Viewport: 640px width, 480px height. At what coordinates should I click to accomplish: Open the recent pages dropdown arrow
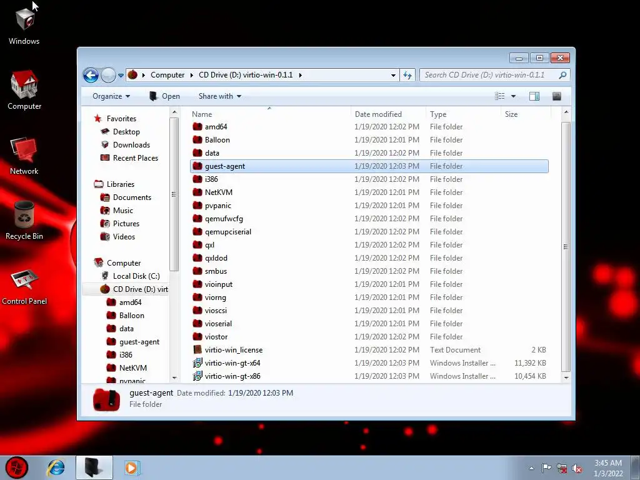coord(121,76)
